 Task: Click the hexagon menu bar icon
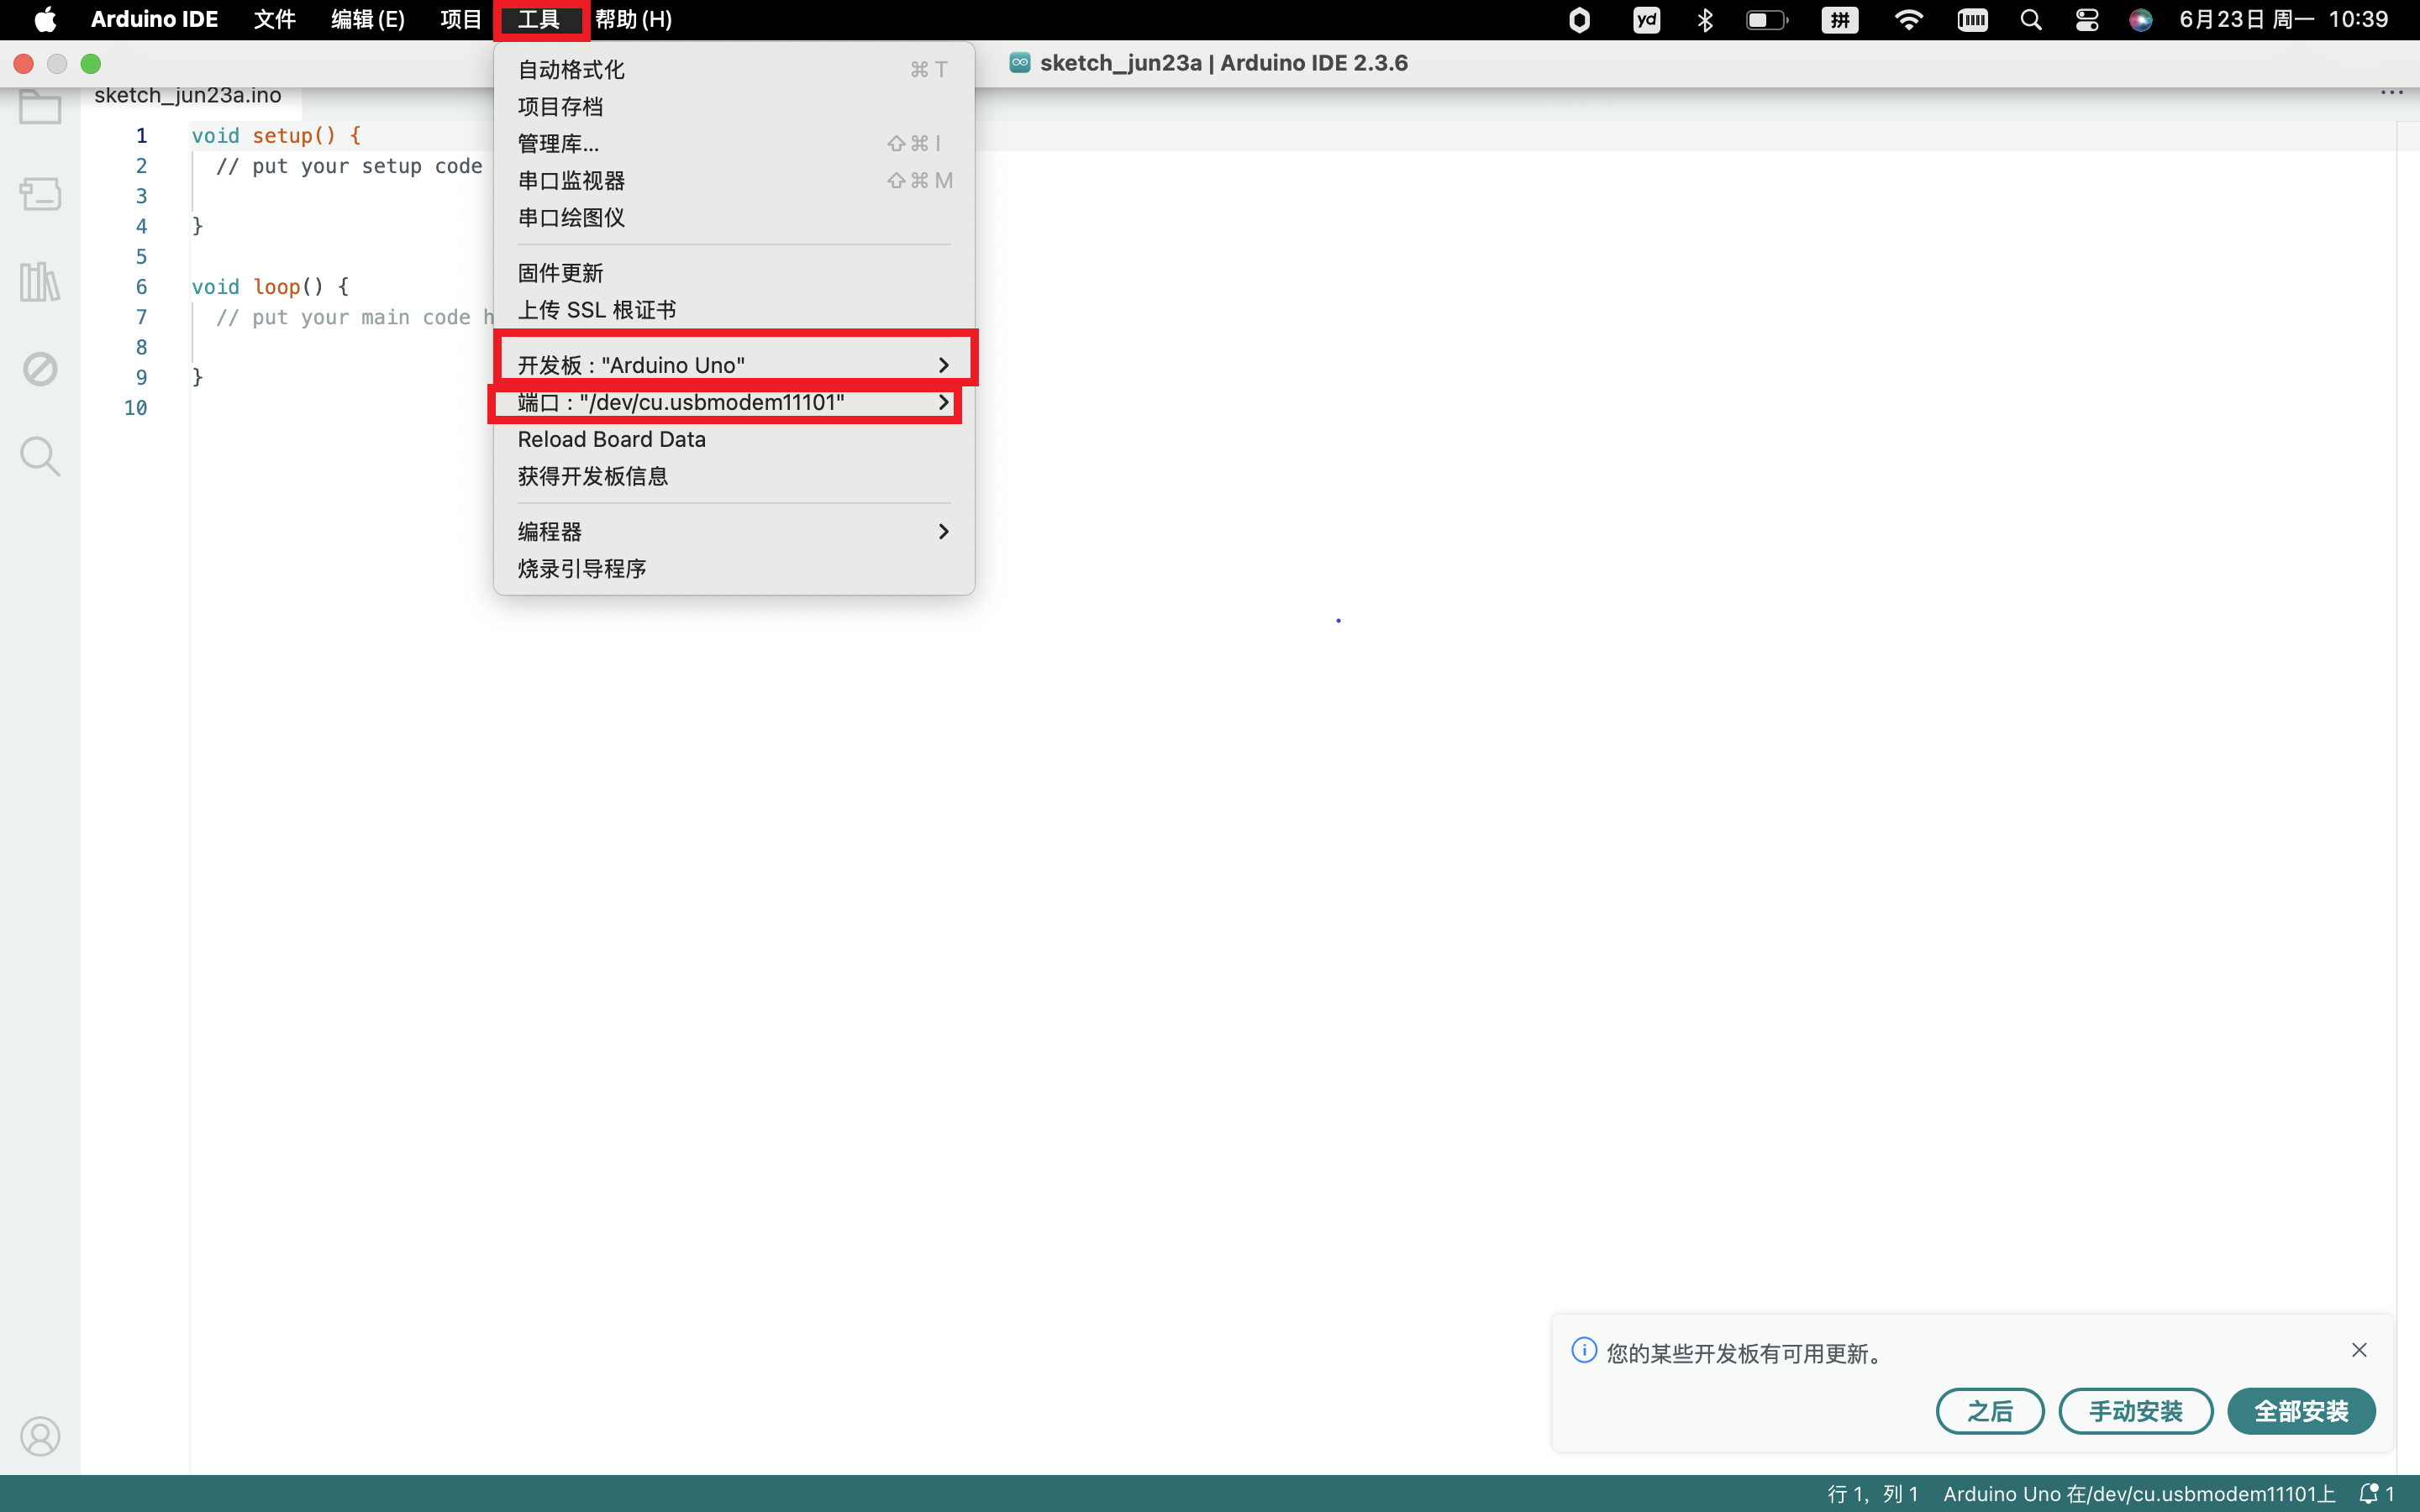coord(1579,19)
